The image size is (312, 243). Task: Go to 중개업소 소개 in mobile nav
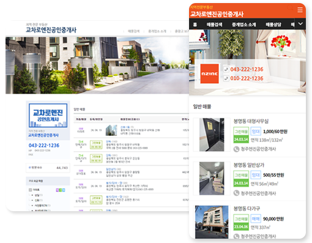click(243, 24)
